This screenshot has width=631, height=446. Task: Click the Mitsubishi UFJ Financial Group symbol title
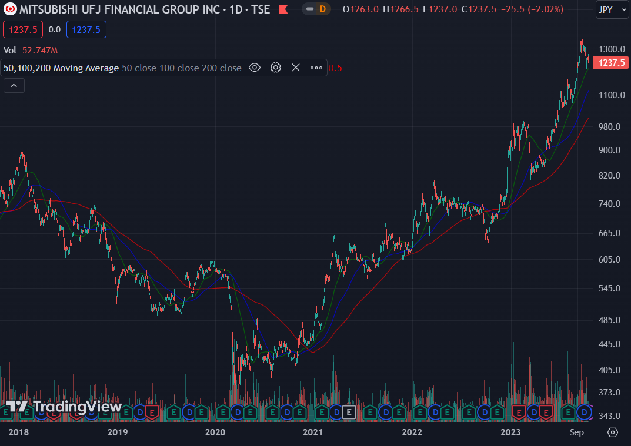click(x=145, y=9)
